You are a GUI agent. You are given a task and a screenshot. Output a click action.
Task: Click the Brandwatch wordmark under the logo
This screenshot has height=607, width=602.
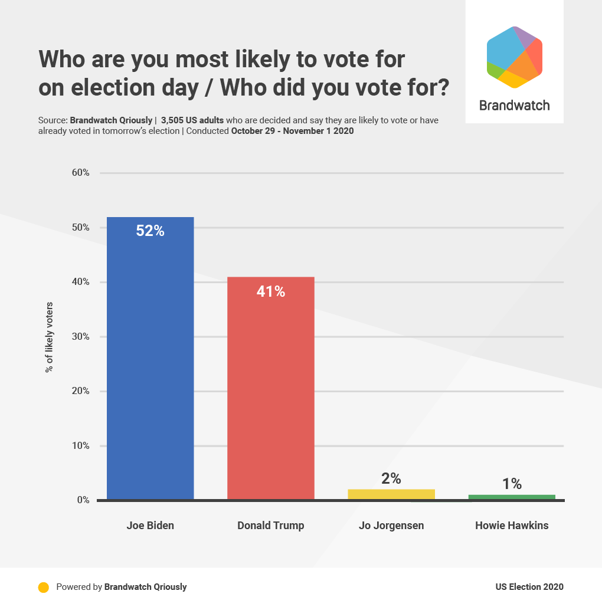pyautogui.click(x=514, y=106)
